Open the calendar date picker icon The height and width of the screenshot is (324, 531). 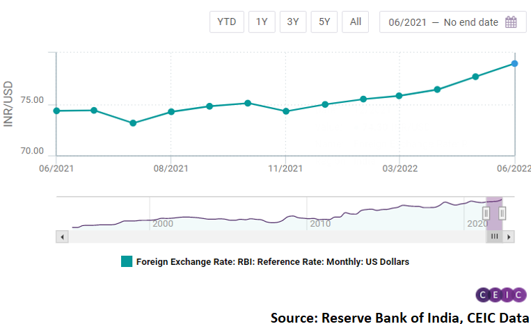click(x=511, y=22)
